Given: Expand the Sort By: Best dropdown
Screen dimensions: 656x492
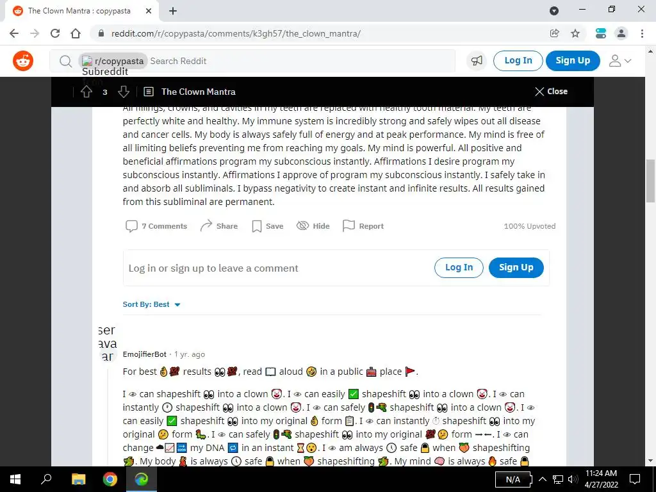Looking at the screenshot, I should click(151, 304).
